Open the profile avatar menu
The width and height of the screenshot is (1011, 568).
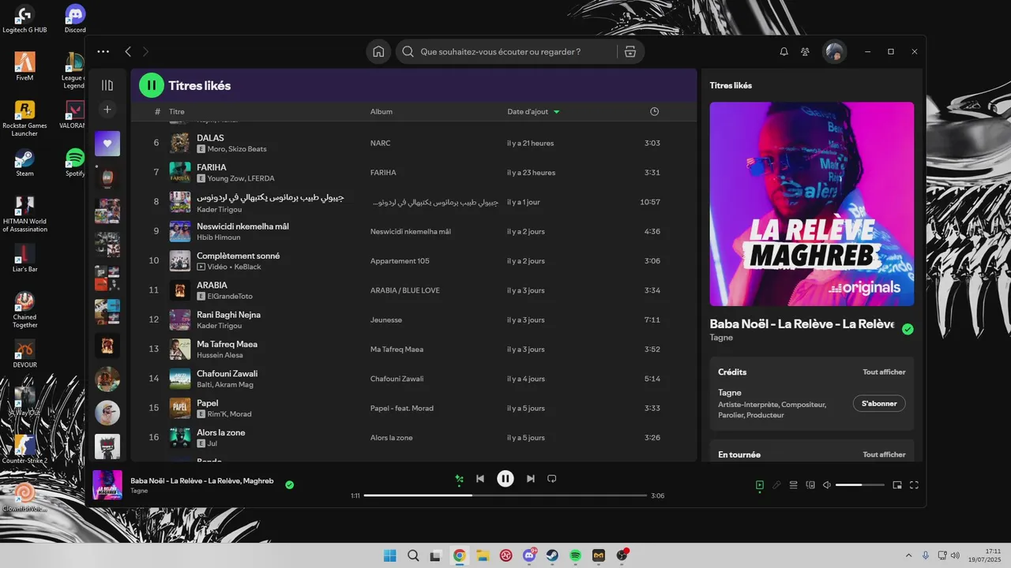click(x=834, y=52)
